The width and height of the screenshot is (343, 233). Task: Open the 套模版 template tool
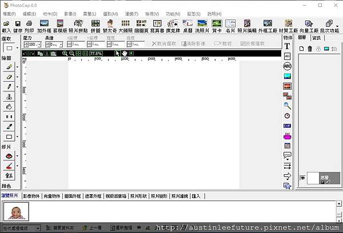coord(60,26)
